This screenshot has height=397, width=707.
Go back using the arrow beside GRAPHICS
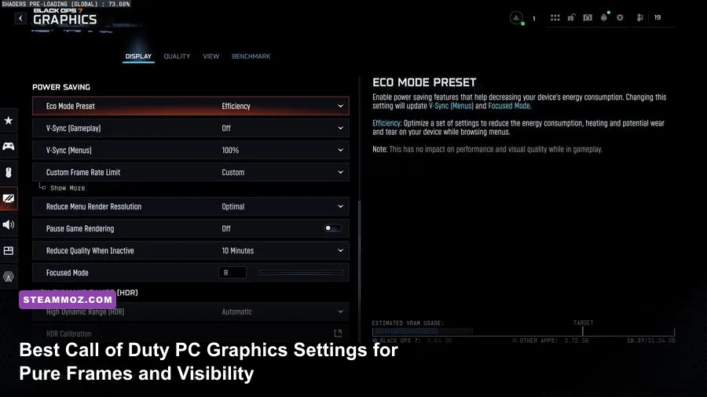20,18
